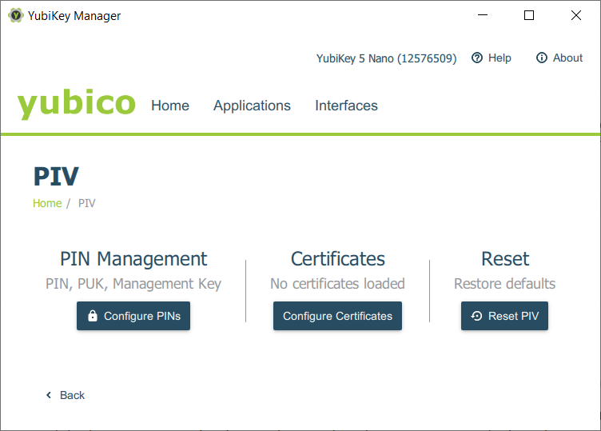
Task: Click the YubiKey Manager title bar icon
Action: (15, 15)
